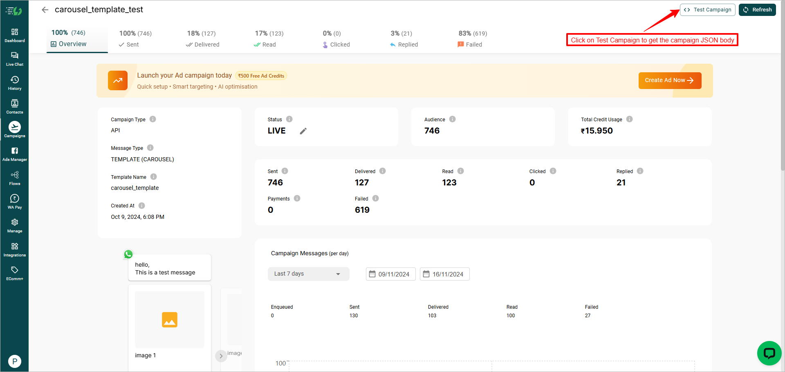
Task: Switch to the Delivered tab
Action: coord(203,39)
